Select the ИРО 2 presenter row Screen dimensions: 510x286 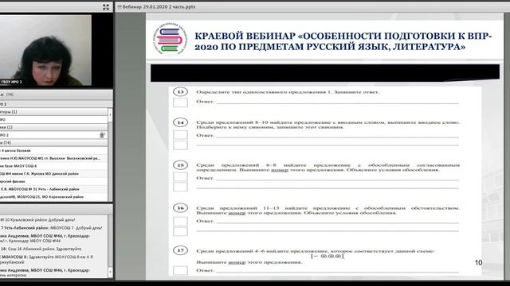53,135
